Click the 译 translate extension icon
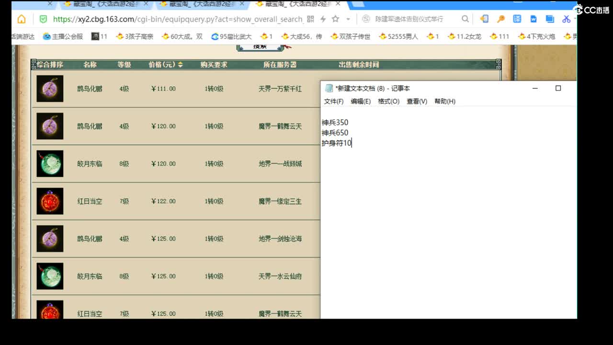Screen dimensions: 613x345 [517, 19]
